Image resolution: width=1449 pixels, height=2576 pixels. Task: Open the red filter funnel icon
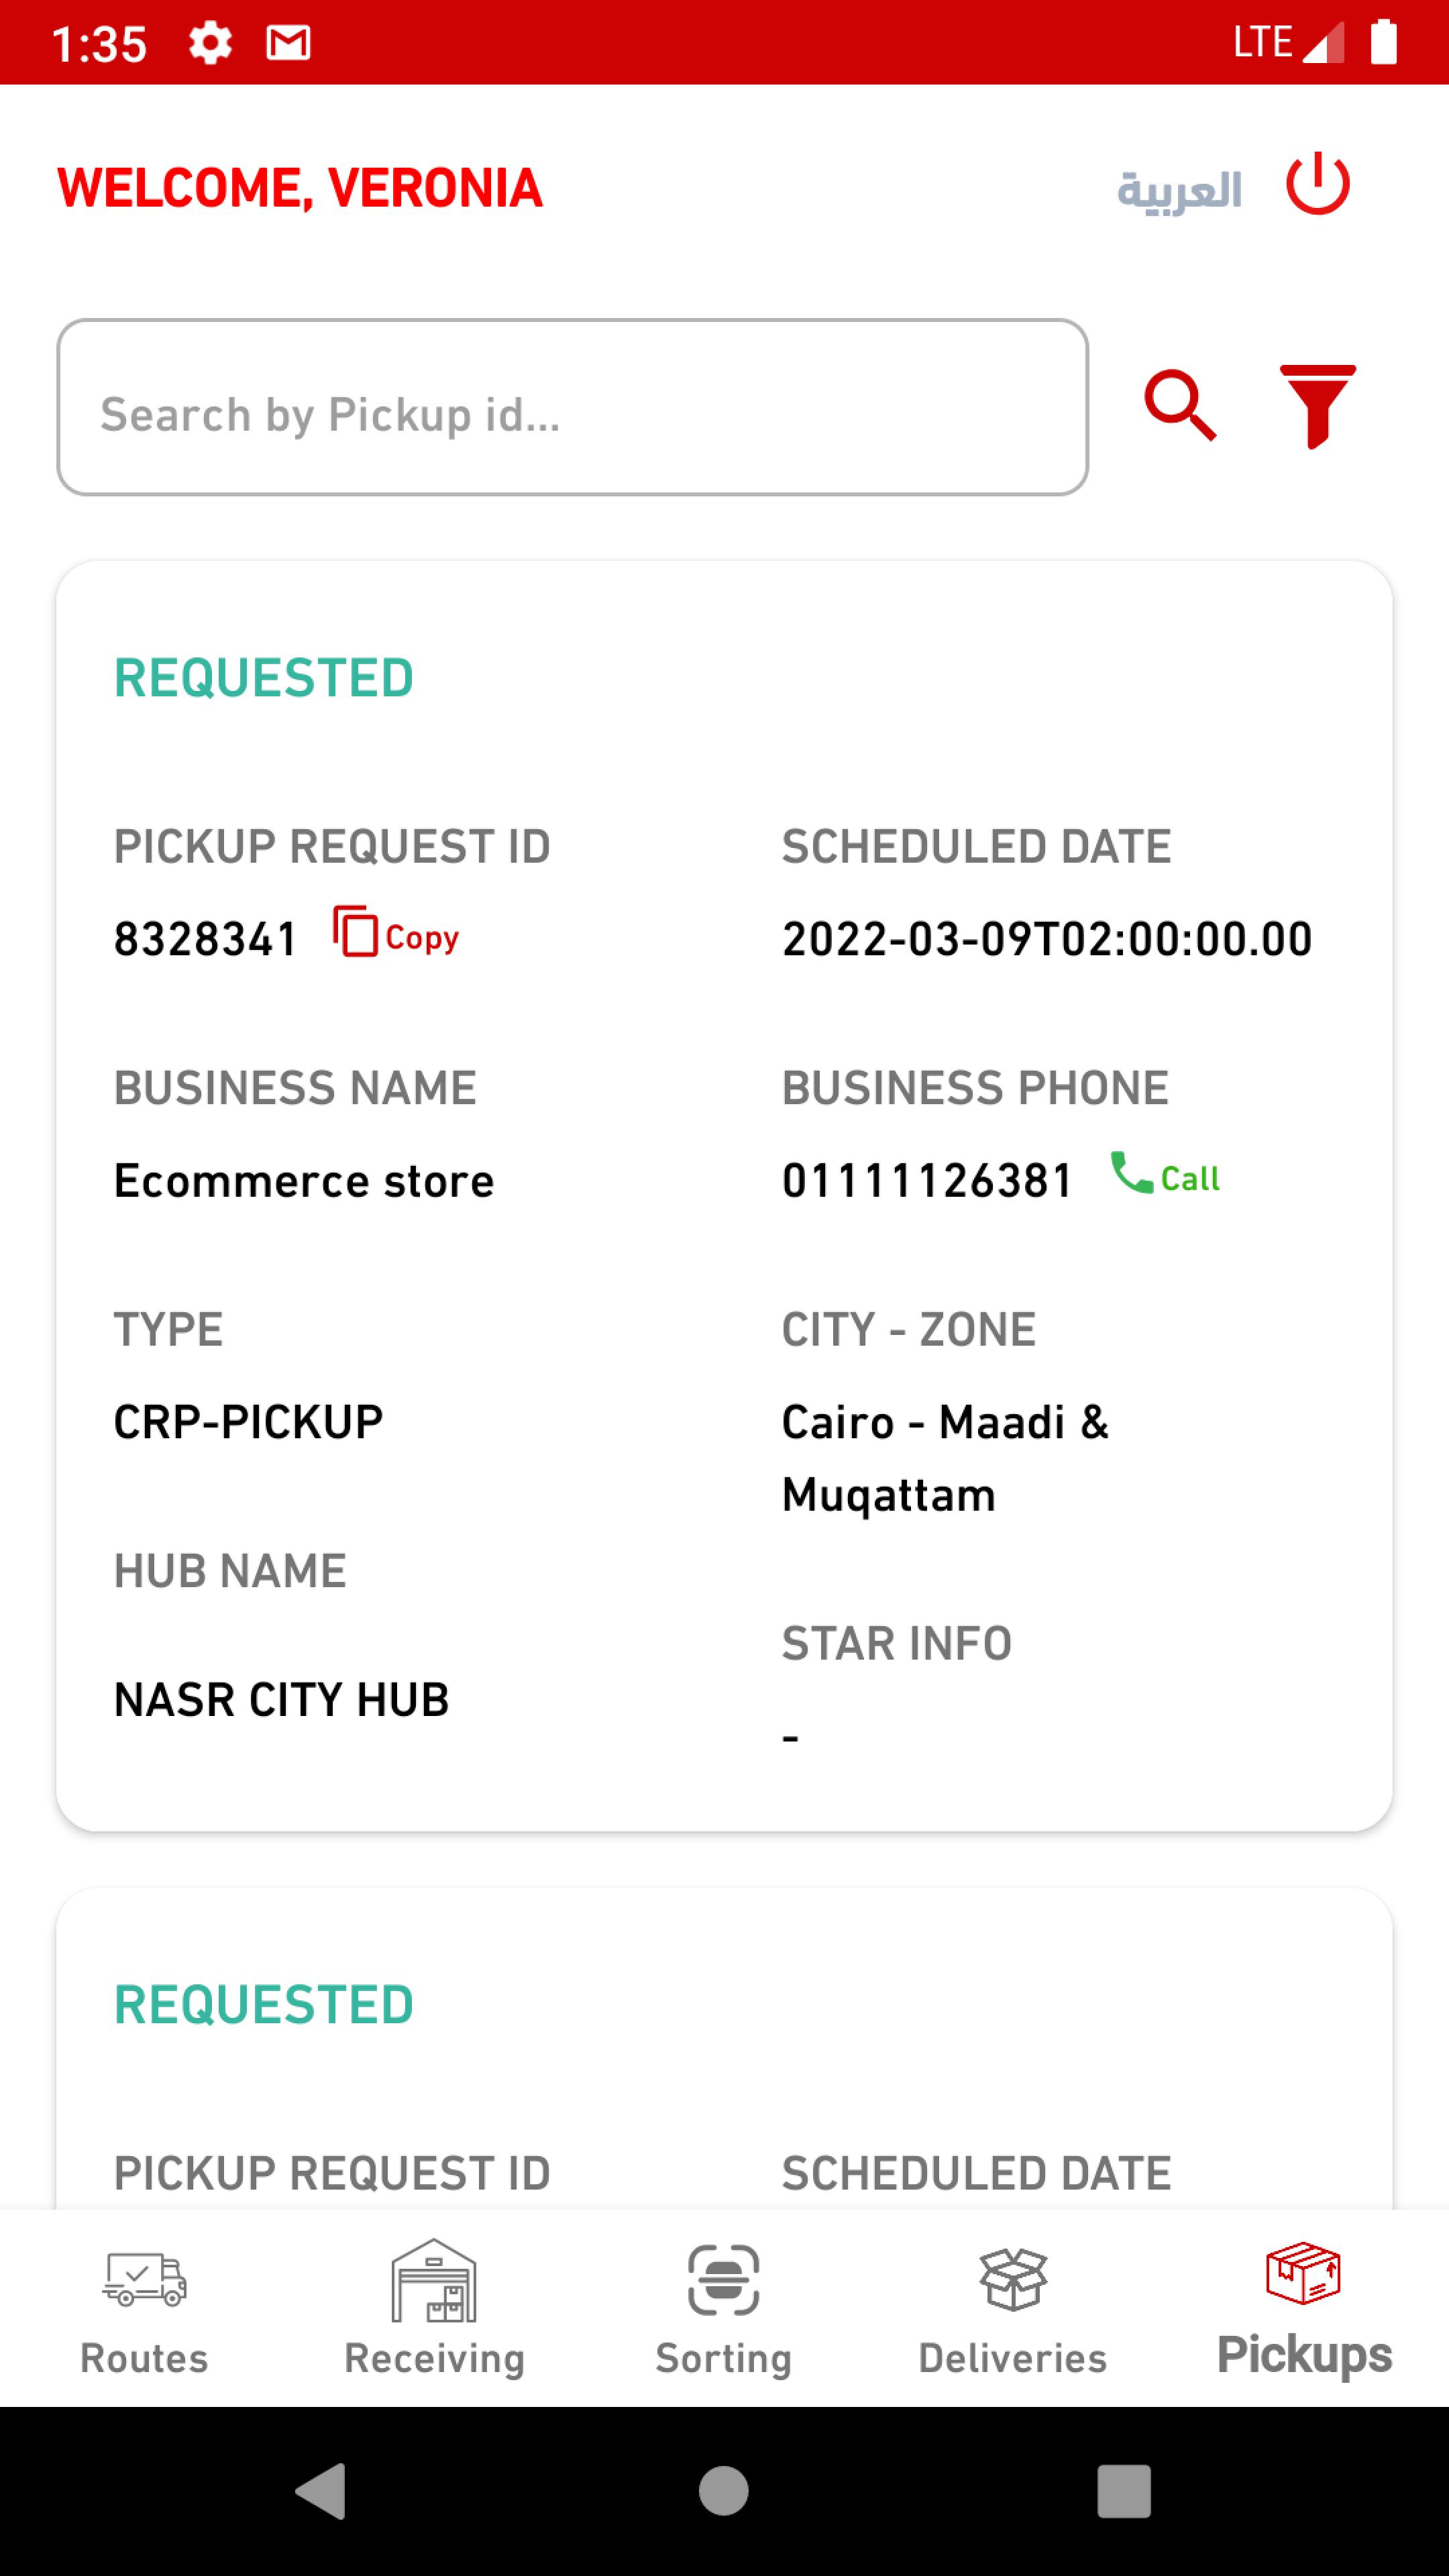click(1317, 406)
